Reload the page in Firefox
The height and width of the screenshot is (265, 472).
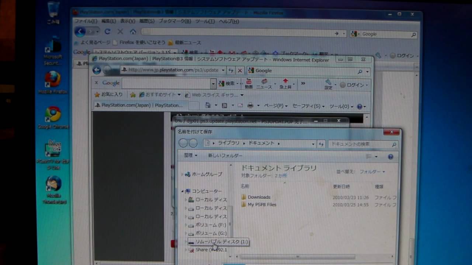[x=107, y=32]
